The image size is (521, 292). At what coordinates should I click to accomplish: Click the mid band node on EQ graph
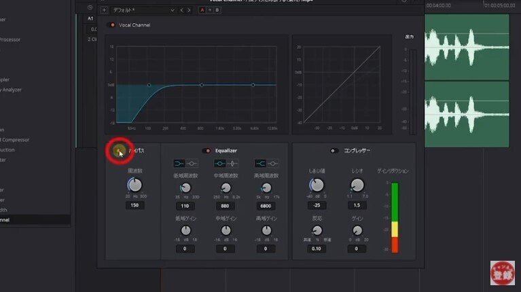pos(202,85)
